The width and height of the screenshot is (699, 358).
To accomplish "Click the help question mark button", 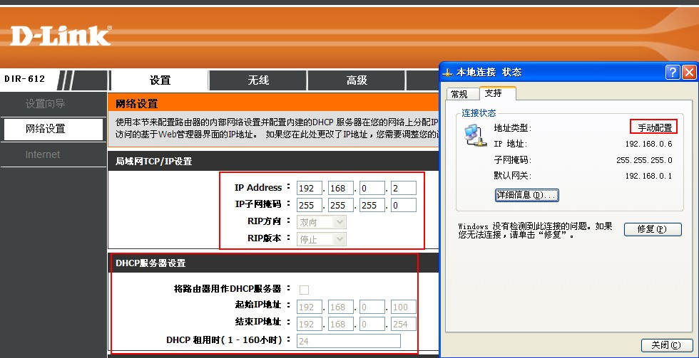I will tap(673, 72).
